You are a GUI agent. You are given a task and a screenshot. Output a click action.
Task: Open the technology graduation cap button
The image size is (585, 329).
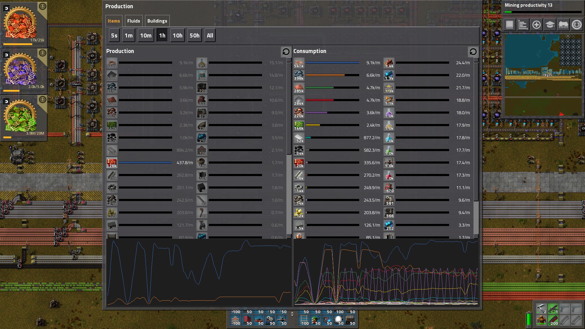tap(550, 25)
